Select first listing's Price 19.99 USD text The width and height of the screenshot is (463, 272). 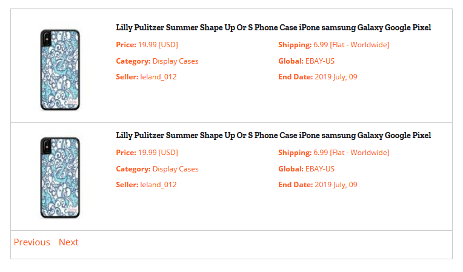[147, 45]
